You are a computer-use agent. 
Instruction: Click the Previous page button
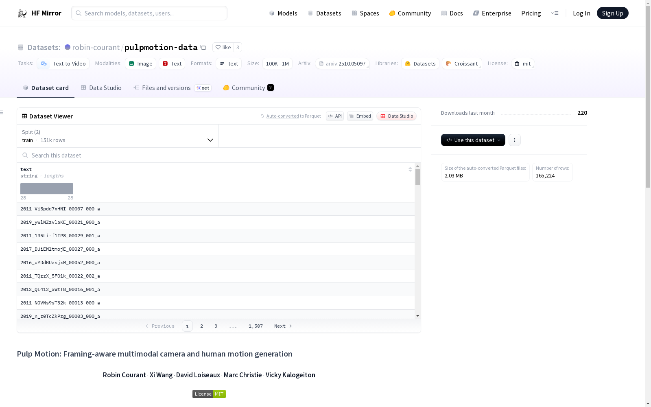pos(160,326)
